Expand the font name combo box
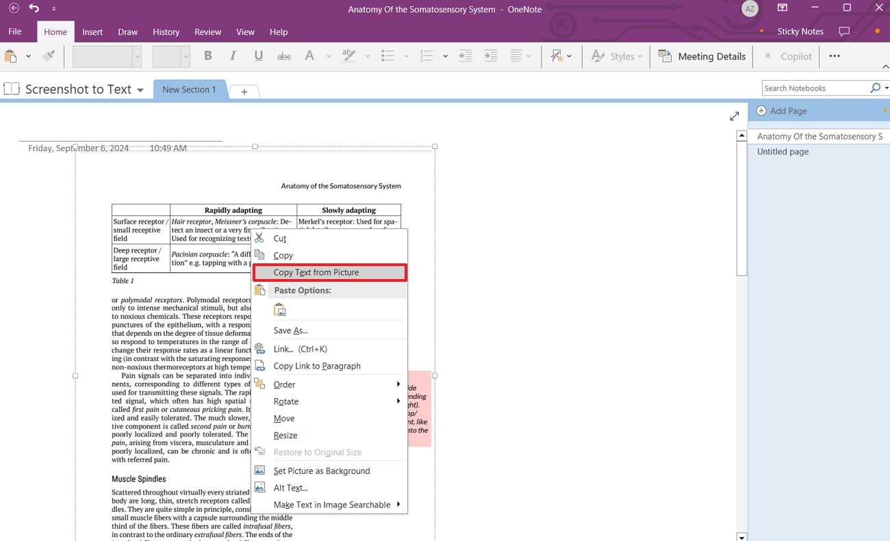The image size is (890, 541). tap(137, 57)
